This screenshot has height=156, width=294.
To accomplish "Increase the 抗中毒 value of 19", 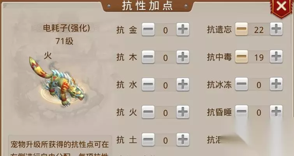I will click(276, 57).
